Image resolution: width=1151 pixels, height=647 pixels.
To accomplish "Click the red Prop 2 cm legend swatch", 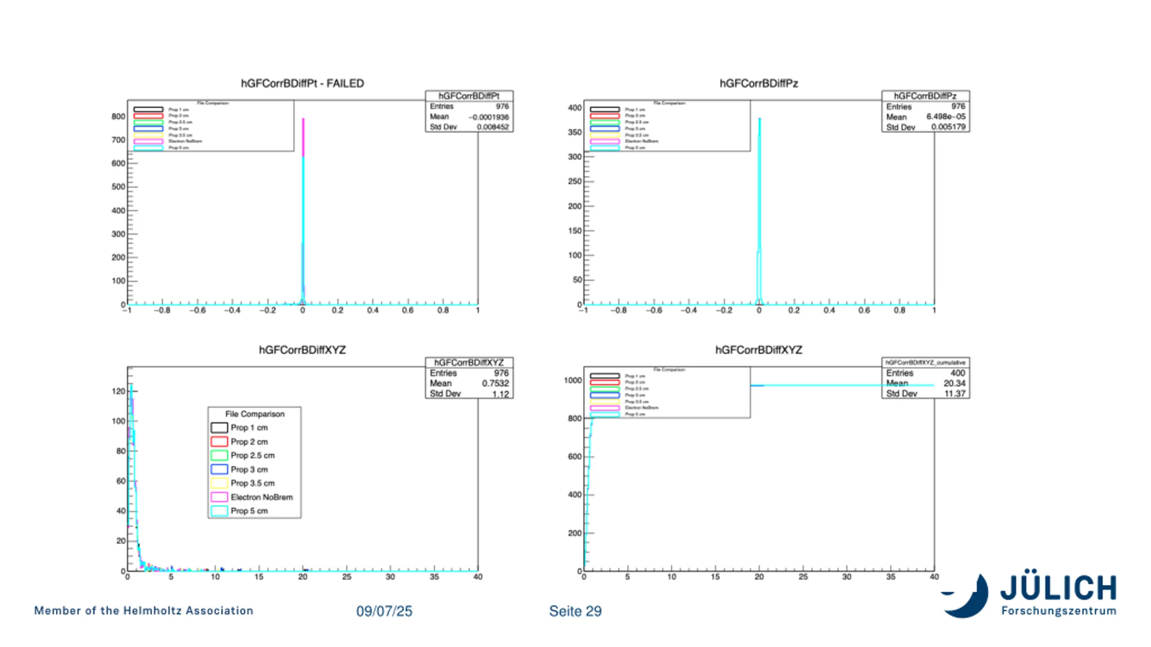I will tap(219, 441).
